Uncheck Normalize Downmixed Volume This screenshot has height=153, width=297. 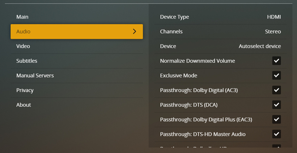276,61
